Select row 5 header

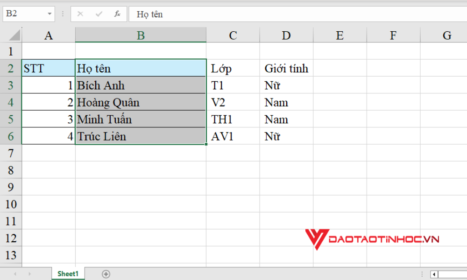point(11,119)
